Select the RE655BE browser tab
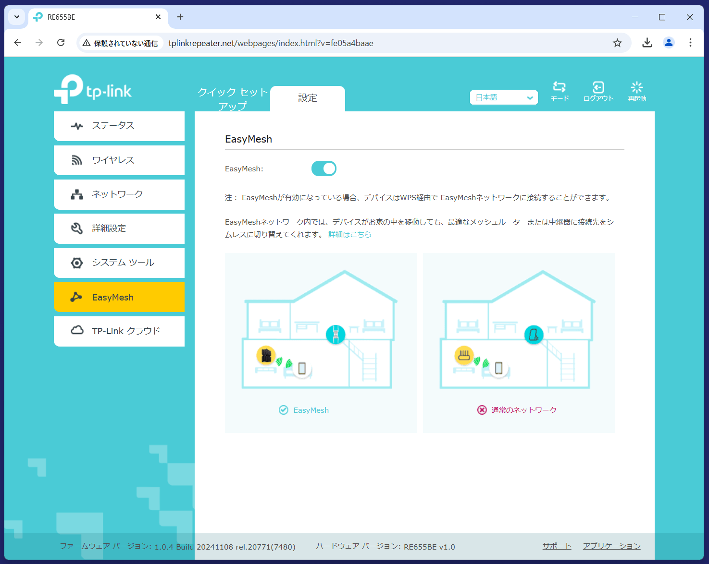Screen dimensions: 709x564 tap(98, 17)
